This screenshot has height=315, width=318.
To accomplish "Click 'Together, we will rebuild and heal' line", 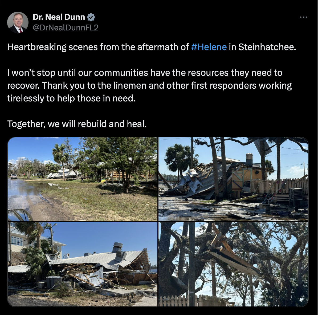I will tap(77, 124).
